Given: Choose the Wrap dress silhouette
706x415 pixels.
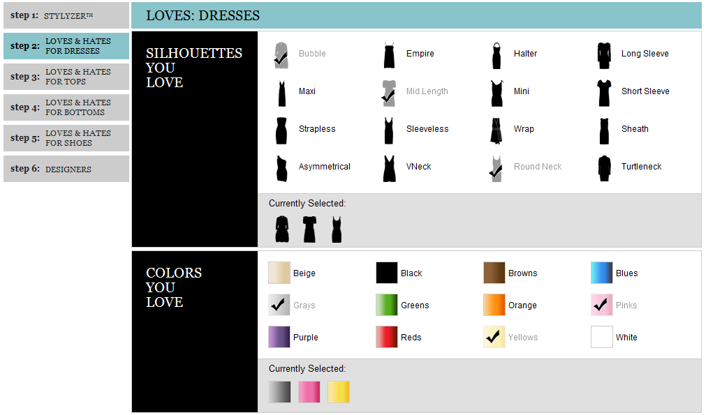Looking at the screenshot, I should pos(497,130).
